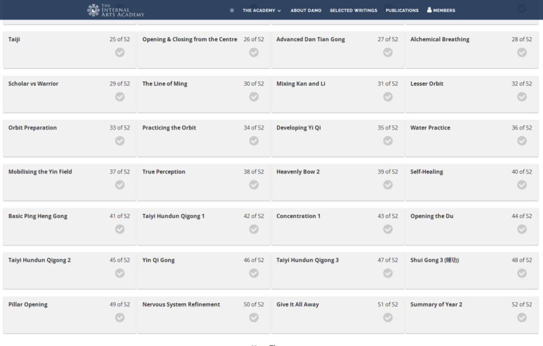Go to Selected Writings menu item

click(x=353, y=10)
